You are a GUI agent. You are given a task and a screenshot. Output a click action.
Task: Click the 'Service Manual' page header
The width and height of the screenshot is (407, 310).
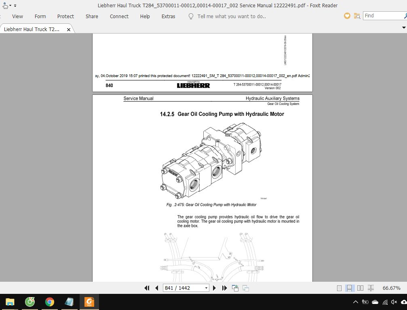[x=138, y=98]
